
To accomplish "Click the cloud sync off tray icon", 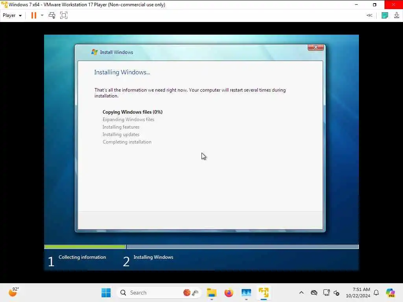I will click(x=314, y=293).
